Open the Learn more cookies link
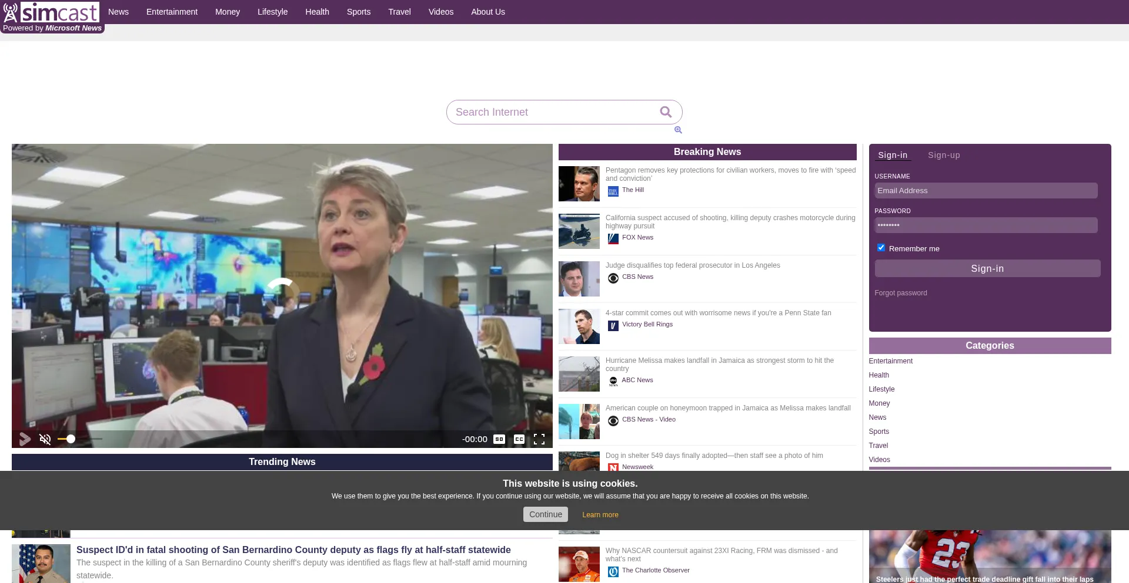This screenshot has height=583, width=1129. [x=600, y=515]
